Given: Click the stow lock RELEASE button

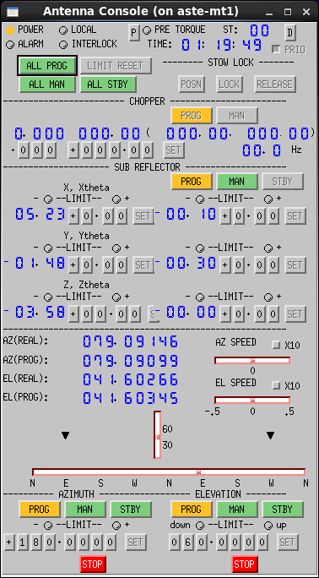Looking at the screenshot, I should coord(275,85).
